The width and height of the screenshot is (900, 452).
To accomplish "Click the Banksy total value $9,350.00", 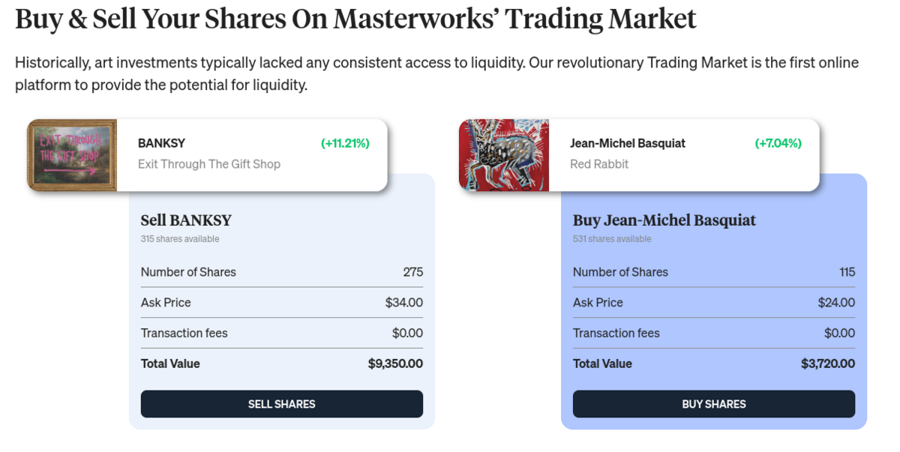I will [395, 364].
